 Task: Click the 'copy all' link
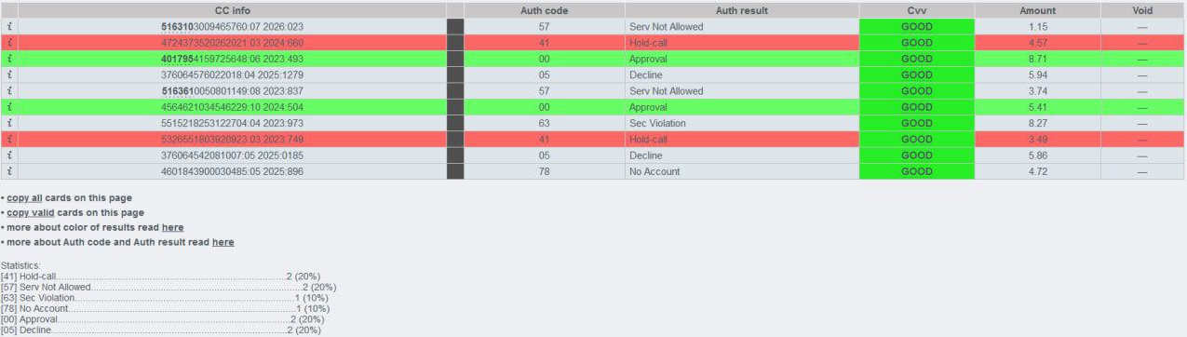click(x=25, y=197)
